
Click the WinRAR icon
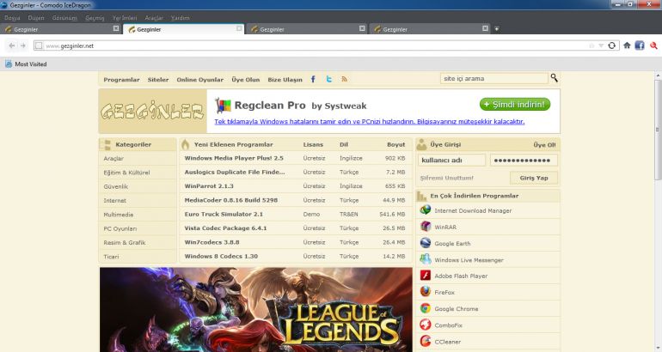click(x=426, y=227)
